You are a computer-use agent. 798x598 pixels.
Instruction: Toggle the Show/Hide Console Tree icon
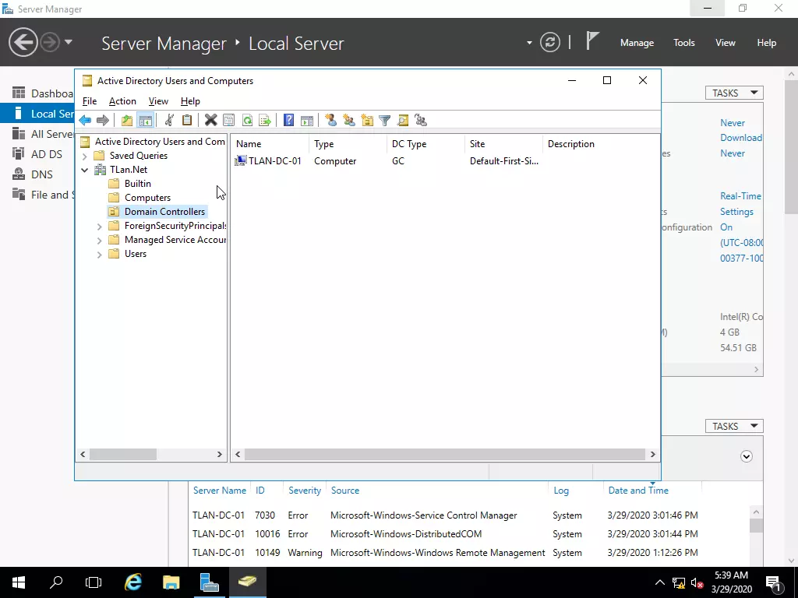145,121
